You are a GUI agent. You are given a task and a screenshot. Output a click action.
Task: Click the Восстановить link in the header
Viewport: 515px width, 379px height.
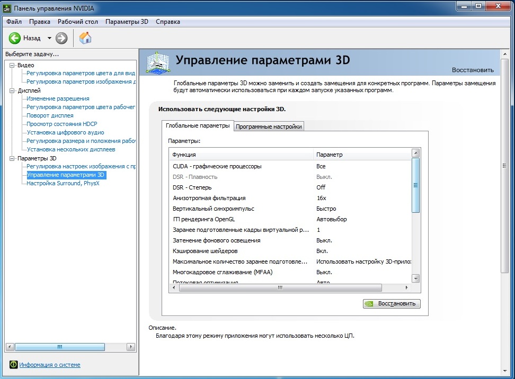473,70
